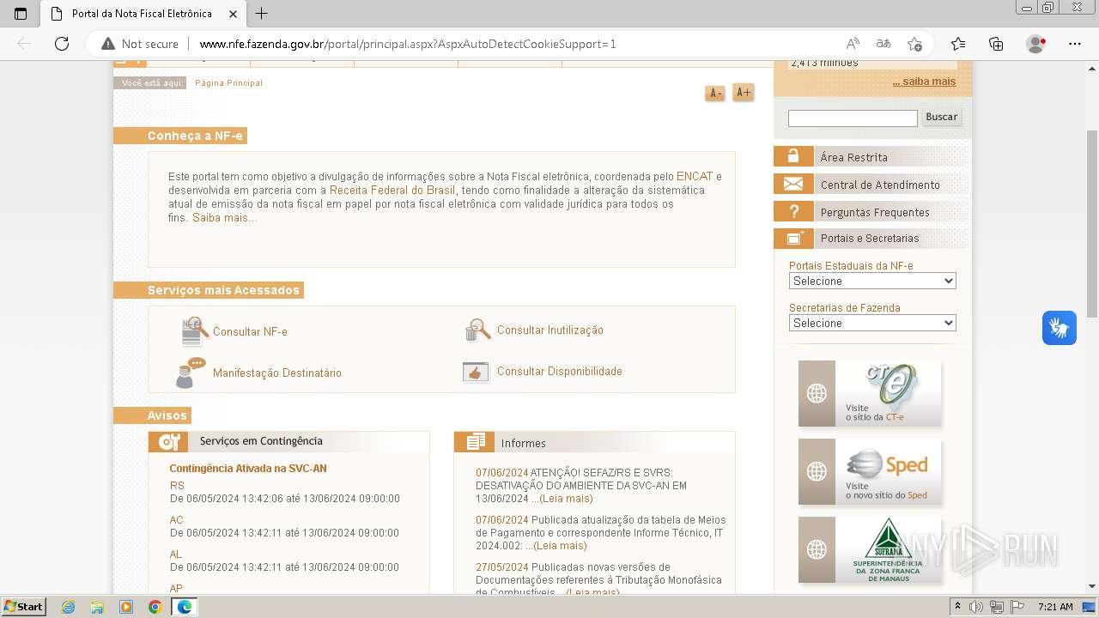Click the AL contingency state link
The width and height of the screenshot is (1099, 618).
coord(176,554)
